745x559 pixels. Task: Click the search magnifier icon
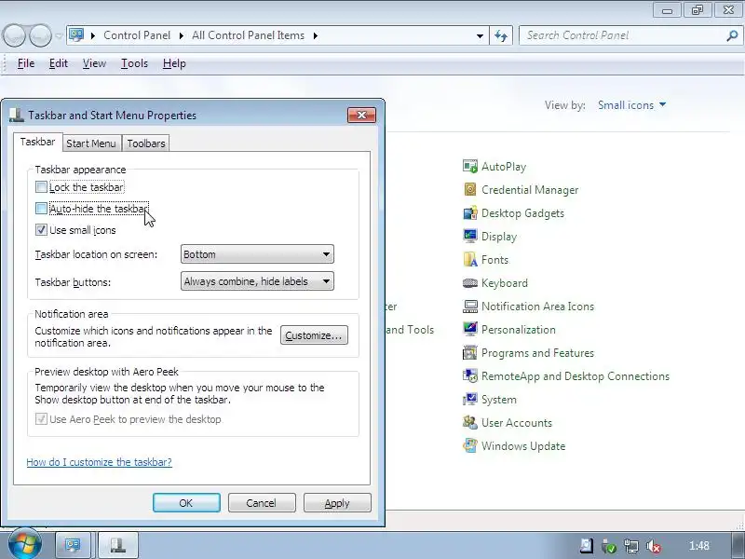click(732, 35)
